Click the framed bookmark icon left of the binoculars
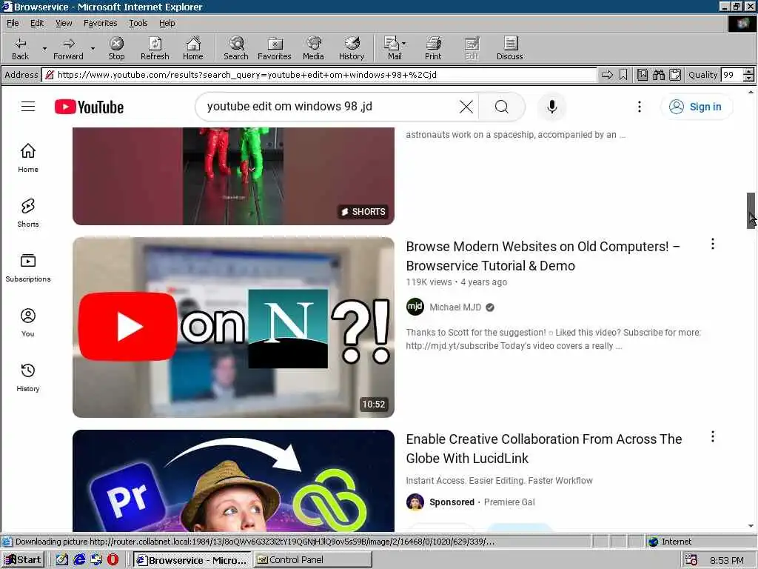Image resolution: width=758 pixels, height=569 pixels. pyautogui.click(x=643, y=75)
